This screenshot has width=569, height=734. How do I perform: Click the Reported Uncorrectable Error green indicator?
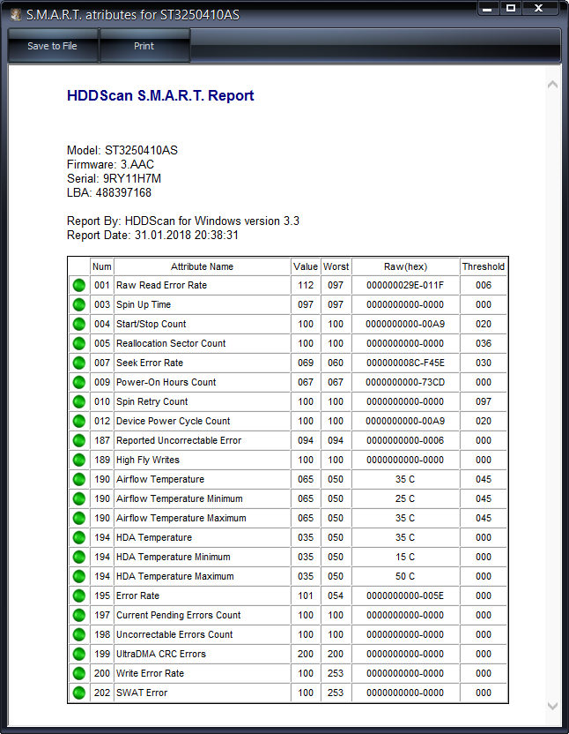coord(78,440)
